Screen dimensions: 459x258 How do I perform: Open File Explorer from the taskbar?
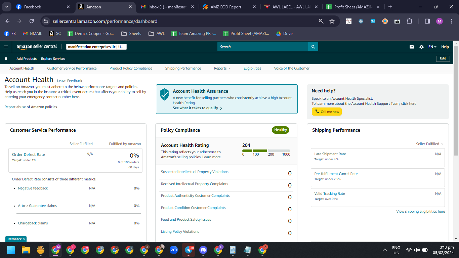tap(26, 250)
